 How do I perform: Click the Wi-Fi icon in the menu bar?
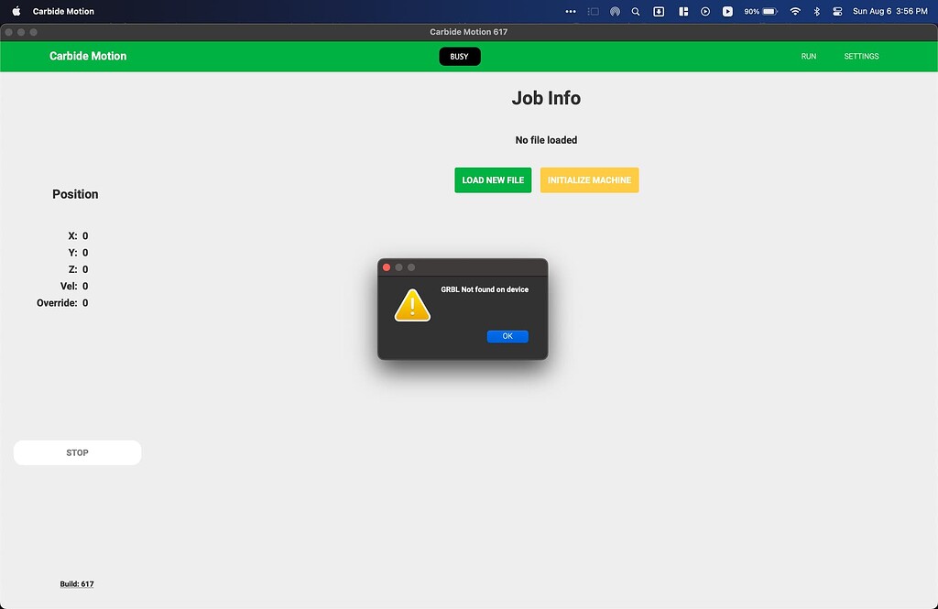click(x=795, y=11)
